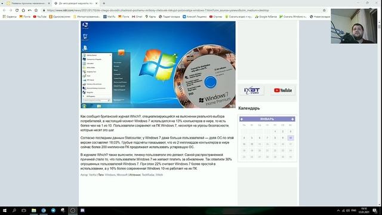Viewport: 382px width, 215px height.
Task: Open the Gmail bookmark
Action: (137, 17)
